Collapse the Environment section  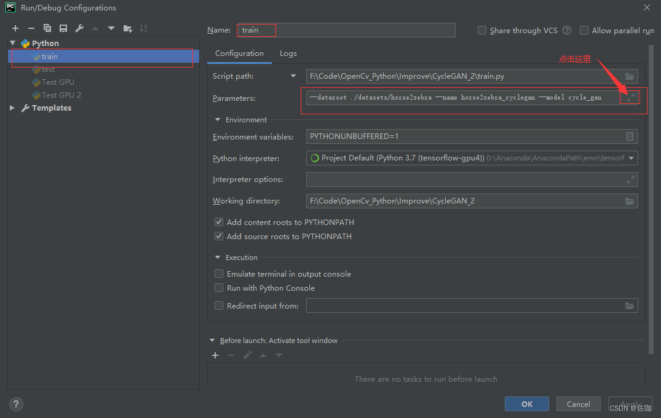pyautogui.click(x=218, y=120)
